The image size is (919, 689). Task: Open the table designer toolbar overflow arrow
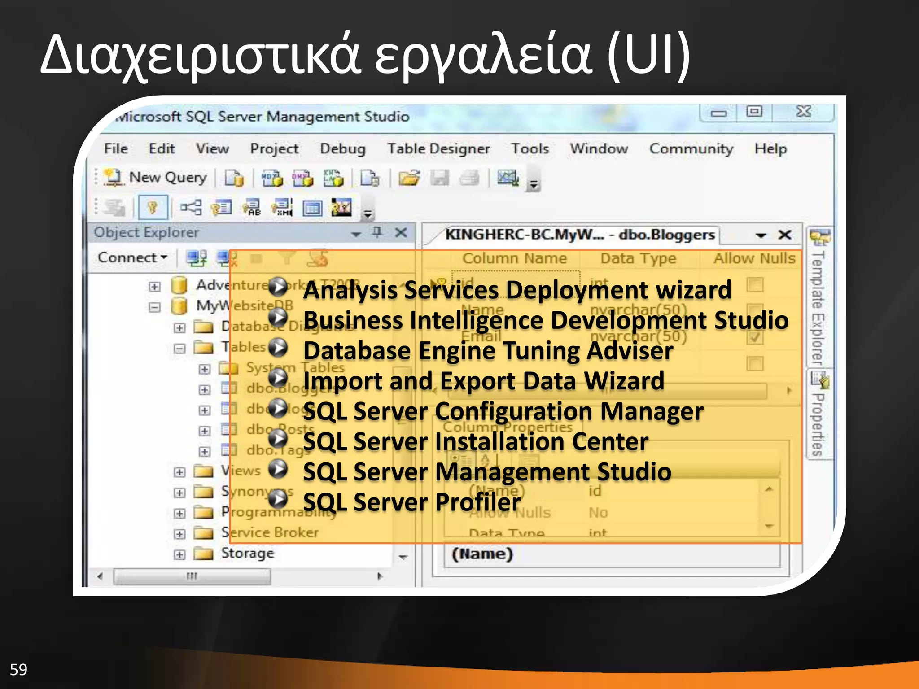click(368, 209)
